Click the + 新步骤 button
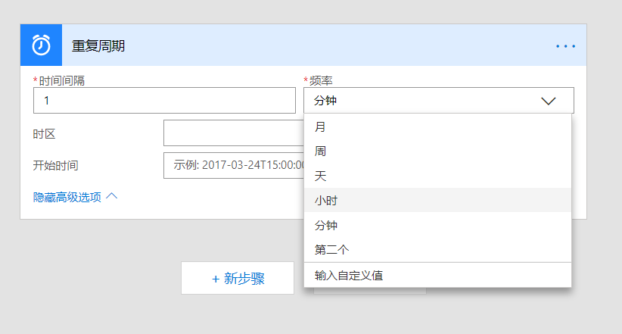 [238, 278]
